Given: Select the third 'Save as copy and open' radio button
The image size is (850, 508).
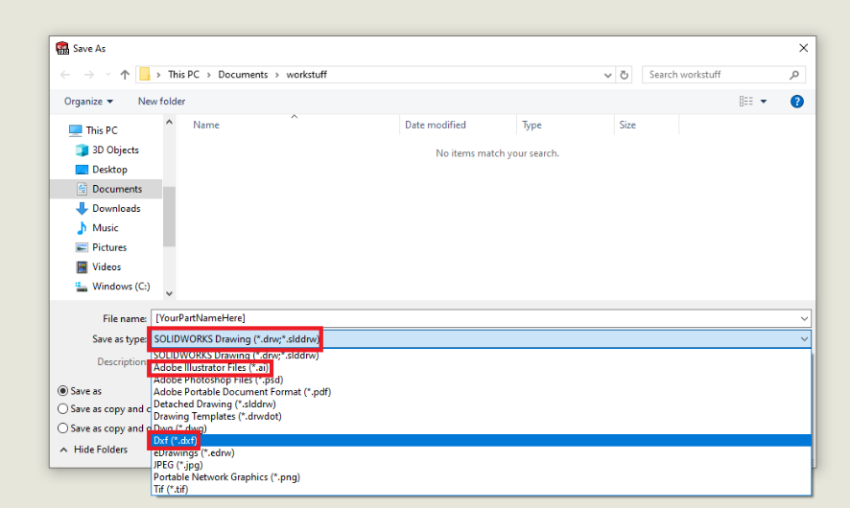Looking at the screenshot, I should [63, 428].
